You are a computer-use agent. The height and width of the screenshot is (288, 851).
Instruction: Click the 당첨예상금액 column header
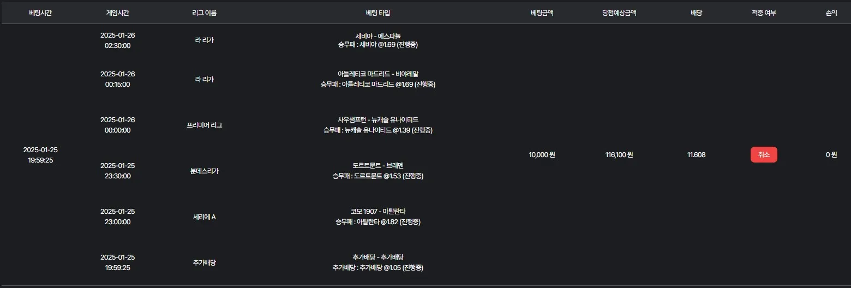[615, 13]
